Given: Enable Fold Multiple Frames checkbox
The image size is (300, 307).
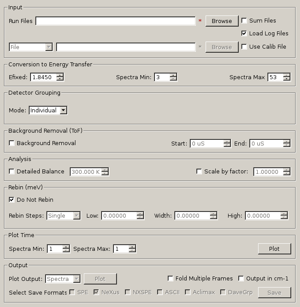Looking at the screenshot, I should click(x=170, y=279).
